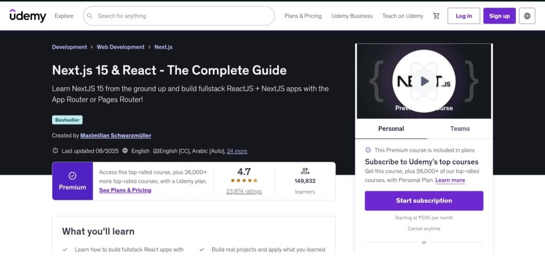545x257 pixels.
Task: Click the Premium badge icon
Action: point(72,176)
